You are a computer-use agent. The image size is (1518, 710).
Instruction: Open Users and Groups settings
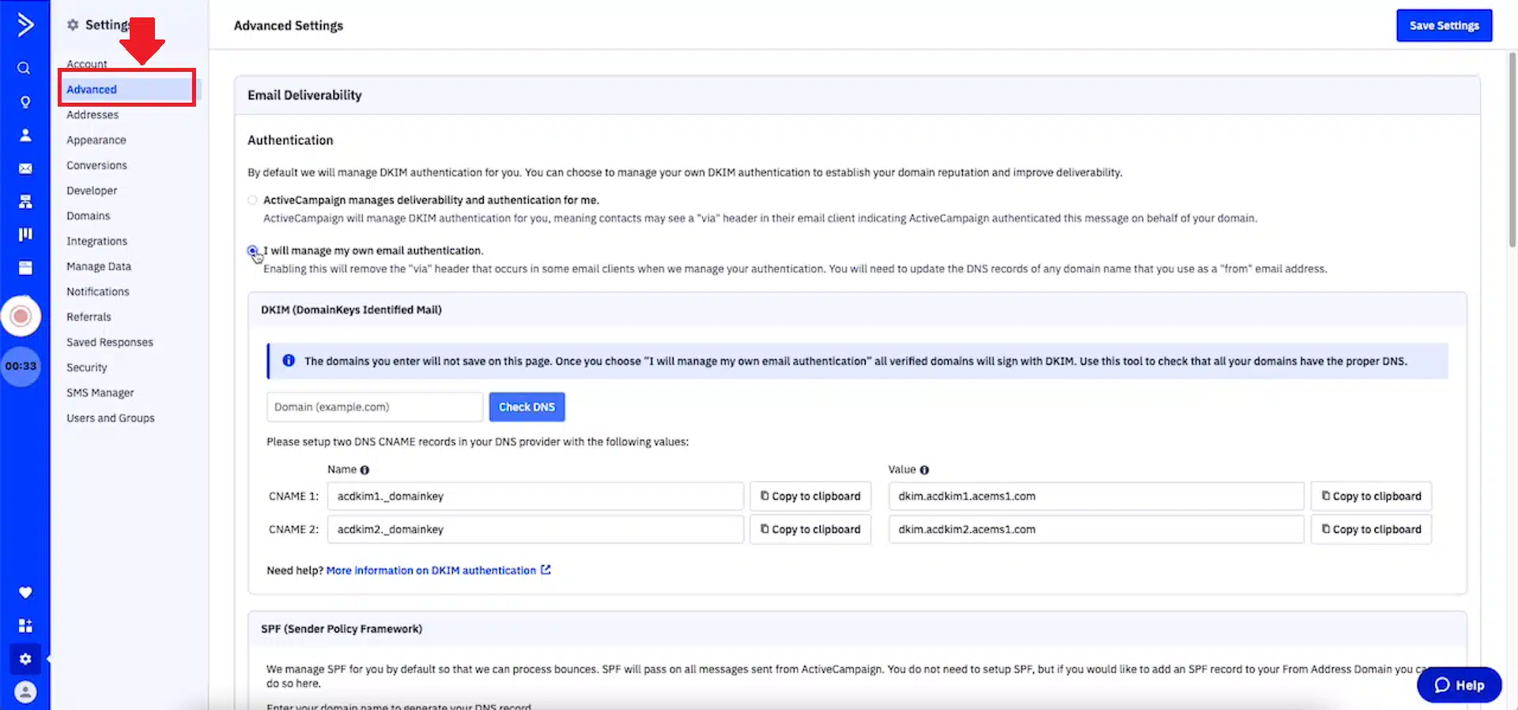click(111, 418)
